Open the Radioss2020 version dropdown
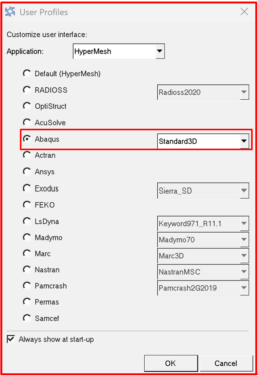258x376 pixels. pos(203,92)
